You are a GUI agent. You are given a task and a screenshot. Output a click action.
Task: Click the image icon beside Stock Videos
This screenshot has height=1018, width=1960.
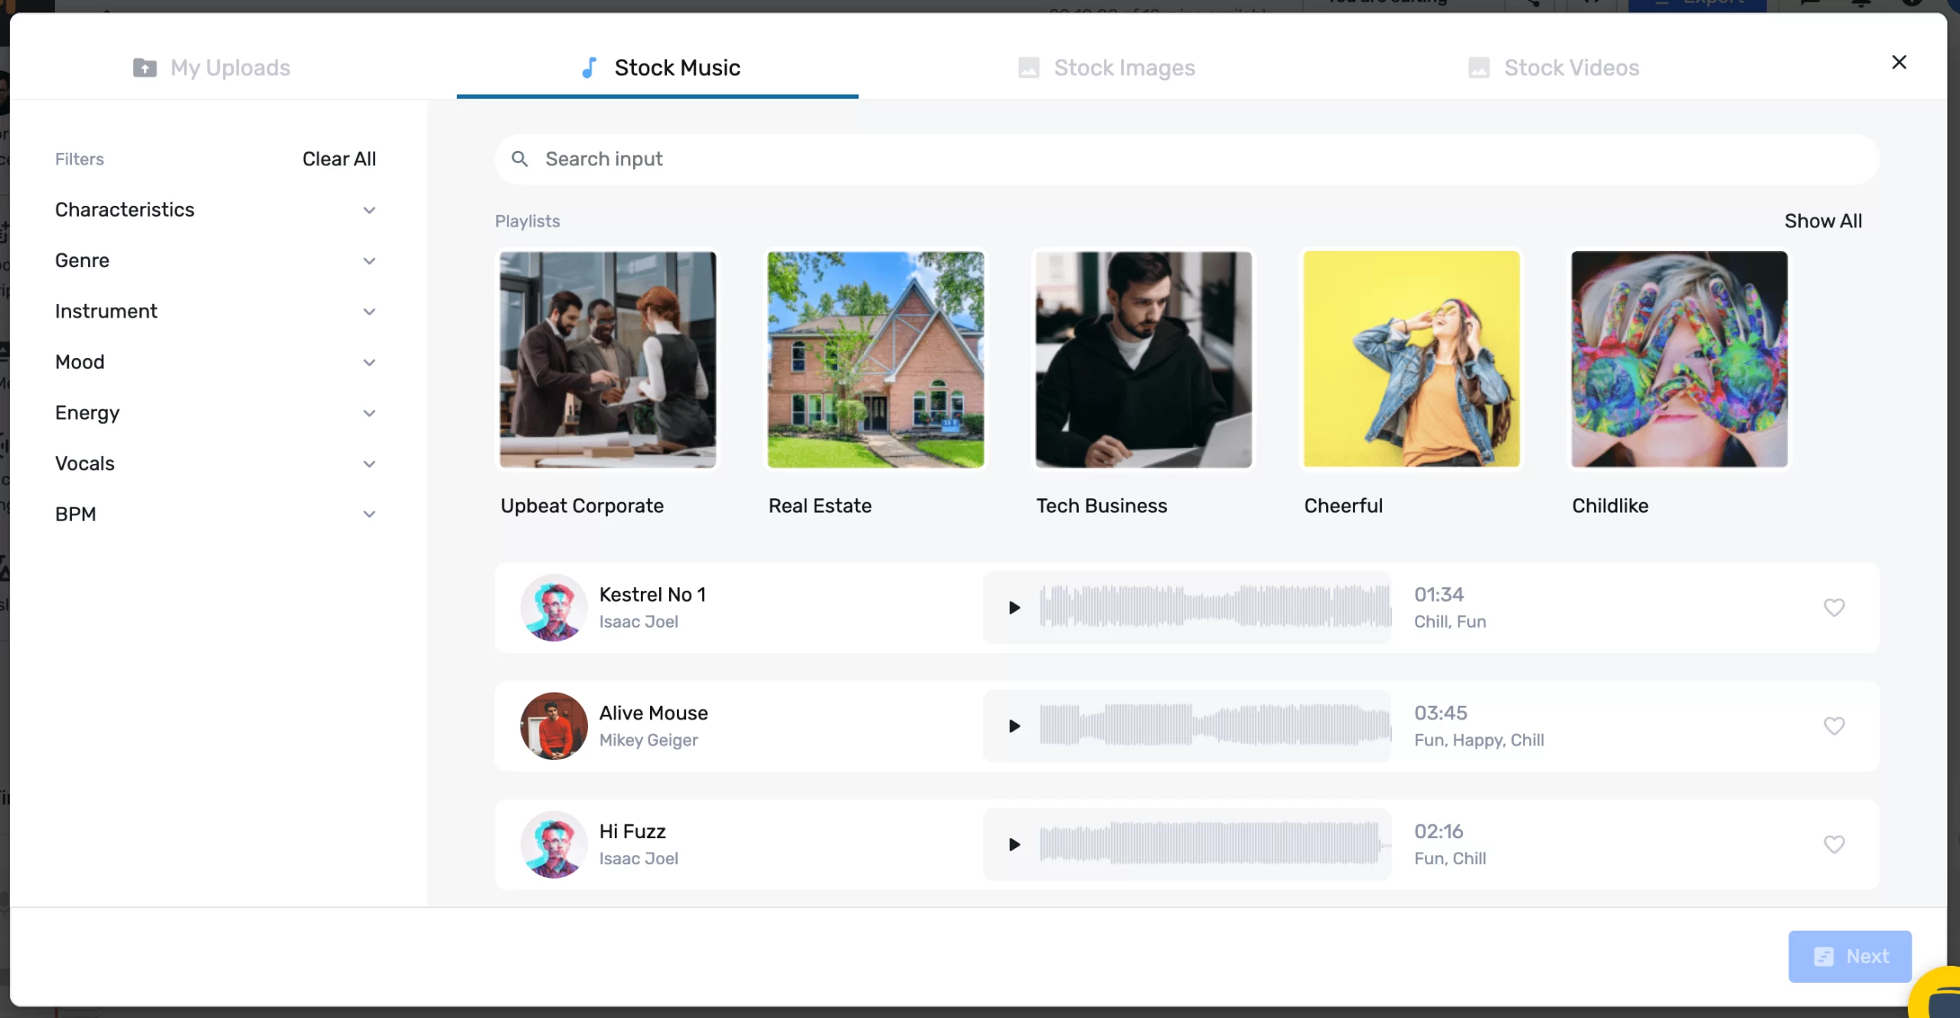click(1478, 68)
